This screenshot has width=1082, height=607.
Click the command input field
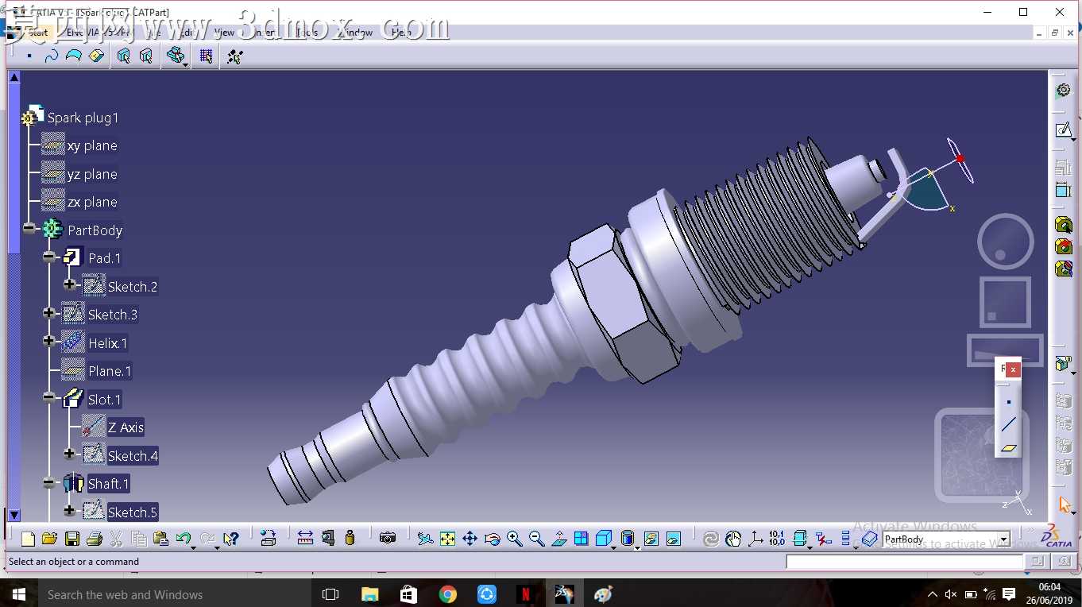pos(904,562)
